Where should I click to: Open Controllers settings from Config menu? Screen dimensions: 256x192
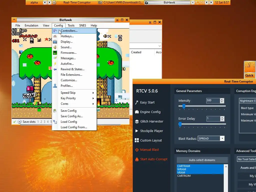click(x=74, y=31)
